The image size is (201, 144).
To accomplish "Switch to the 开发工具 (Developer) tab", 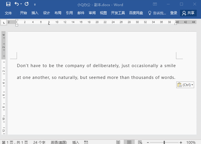I will [118, 13].
